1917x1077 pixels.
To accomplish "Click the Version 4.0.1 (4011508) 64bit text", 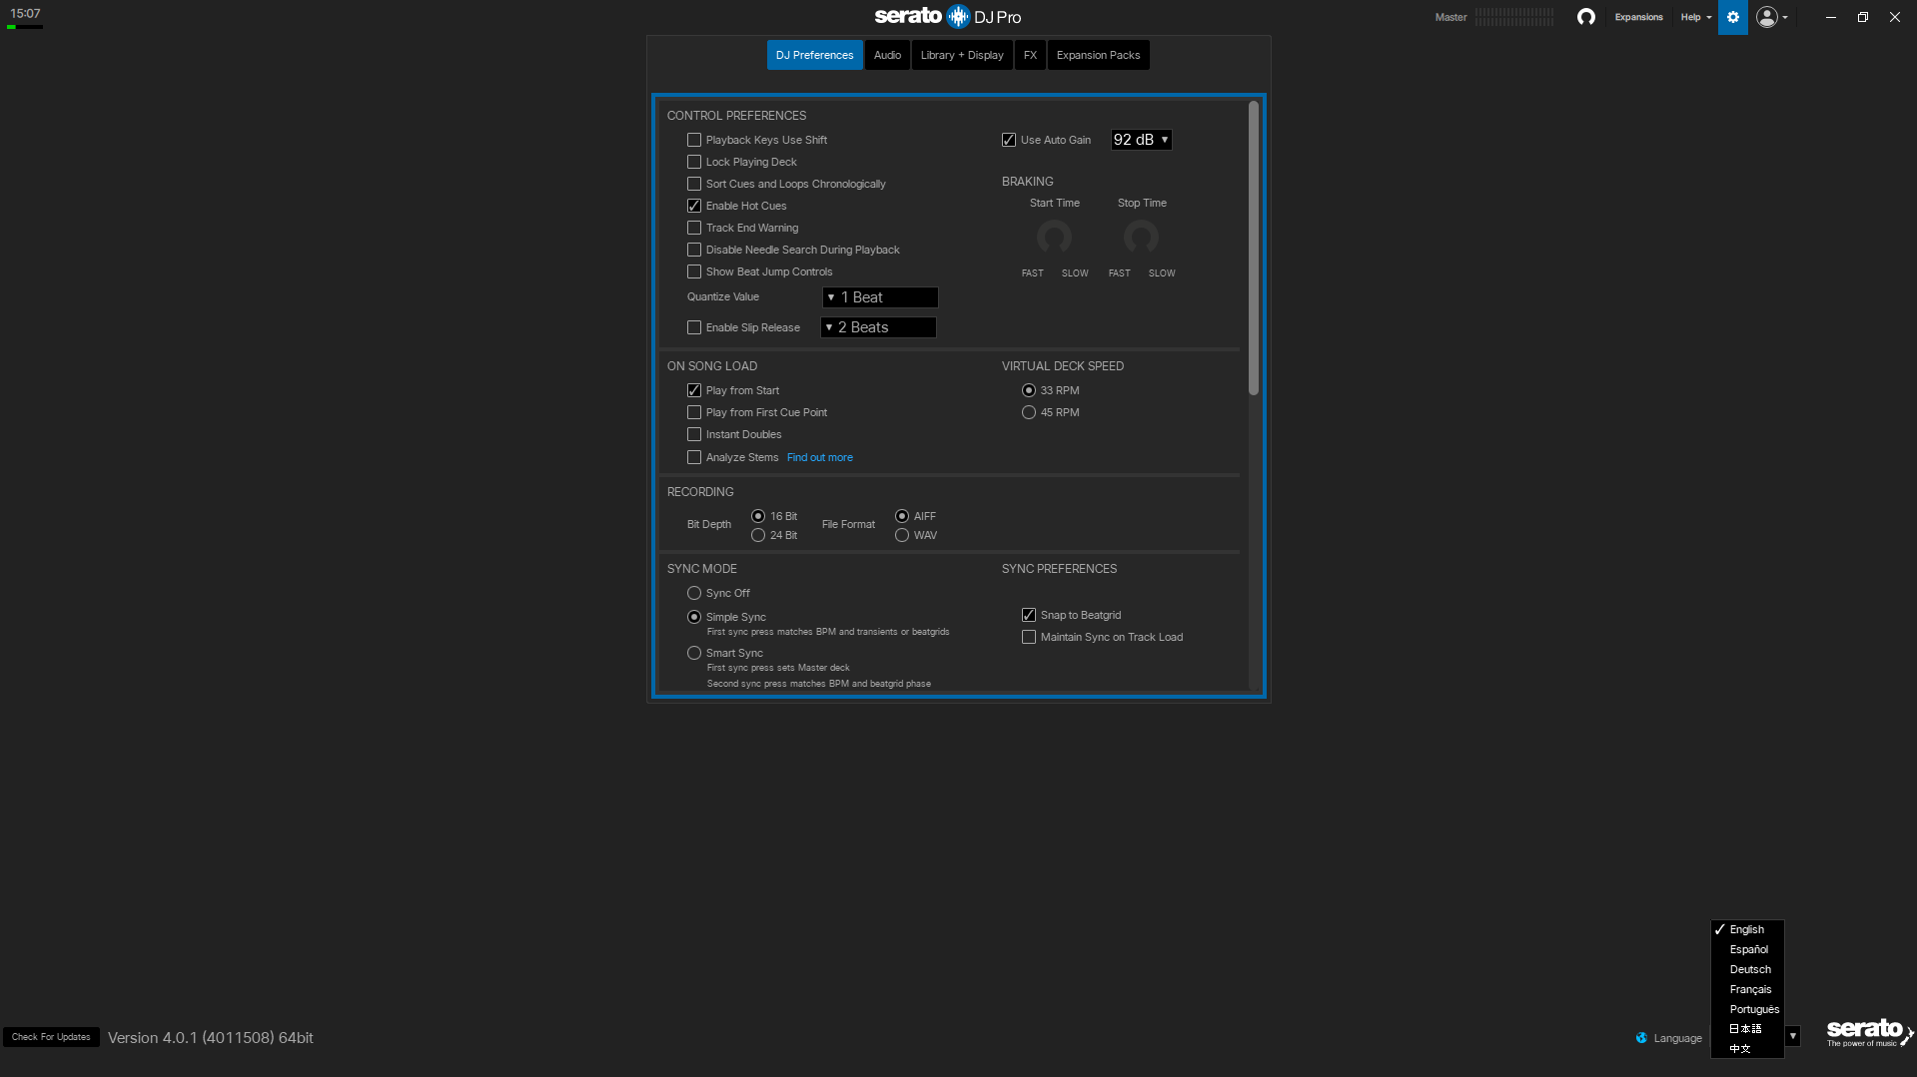I will pos(211,1038).
